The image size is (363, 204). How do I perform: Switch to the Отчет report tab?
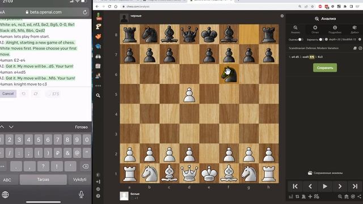point(315,29)
